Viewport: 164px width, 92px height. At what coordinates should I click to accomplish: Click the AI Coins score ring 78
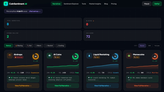click(x=75, y=56)
